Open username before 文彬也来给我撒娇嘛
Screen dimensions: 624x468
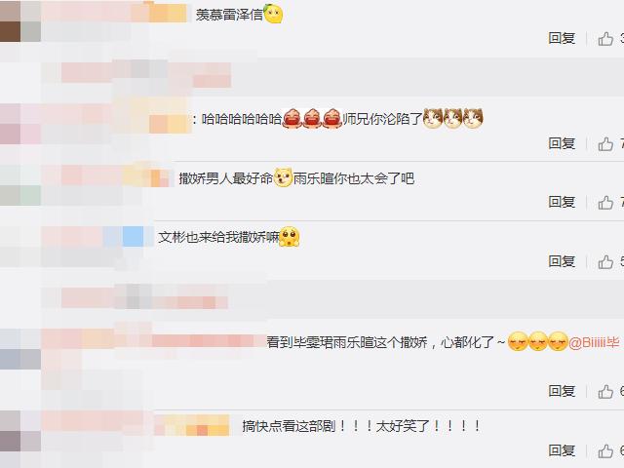(97, 236)
